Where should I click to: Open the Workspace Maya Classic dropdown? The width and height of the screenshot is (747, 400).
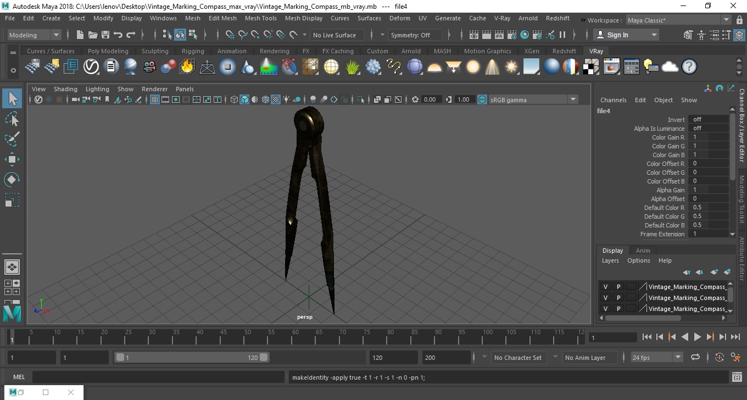pyautogui.click(x=679, y=20)
